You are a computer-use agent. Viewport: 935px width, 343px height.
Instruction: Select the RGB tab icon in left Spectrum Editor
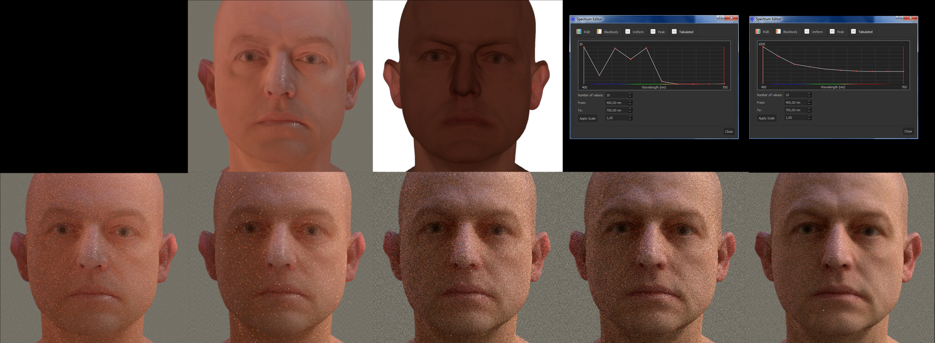point(579,32)
